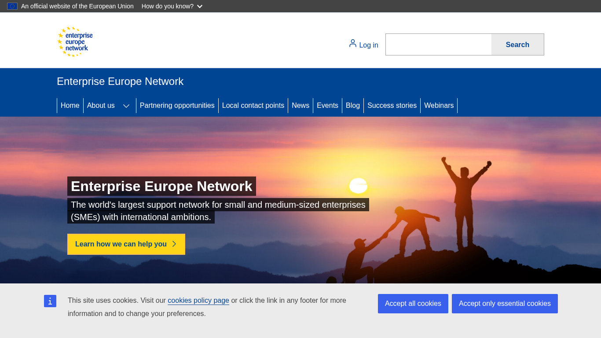Select Local contact points menu item
Screen dimensions: 601x338
253,106
